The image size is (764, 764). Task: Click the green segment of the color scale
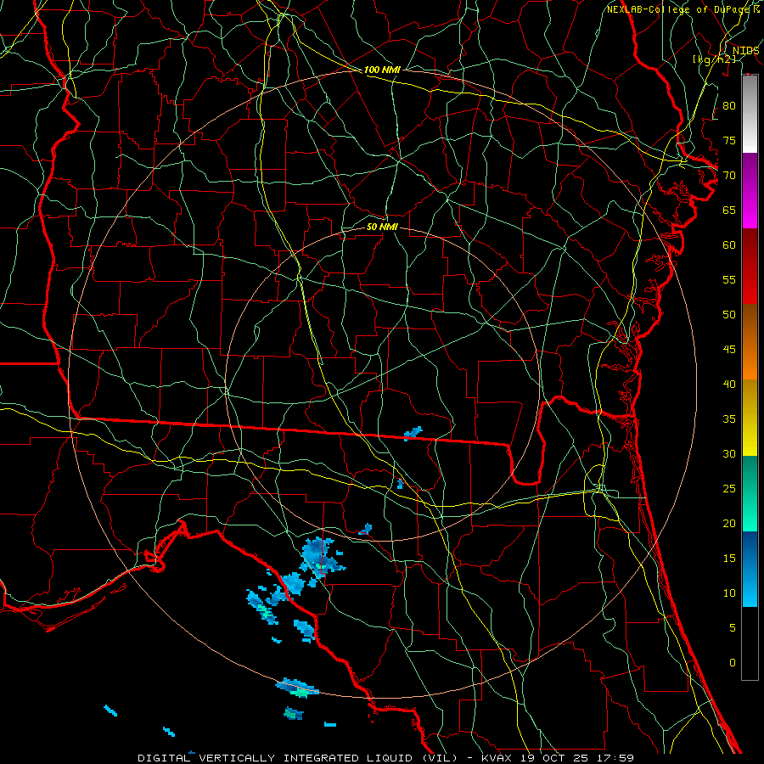(x=750, y=493)
